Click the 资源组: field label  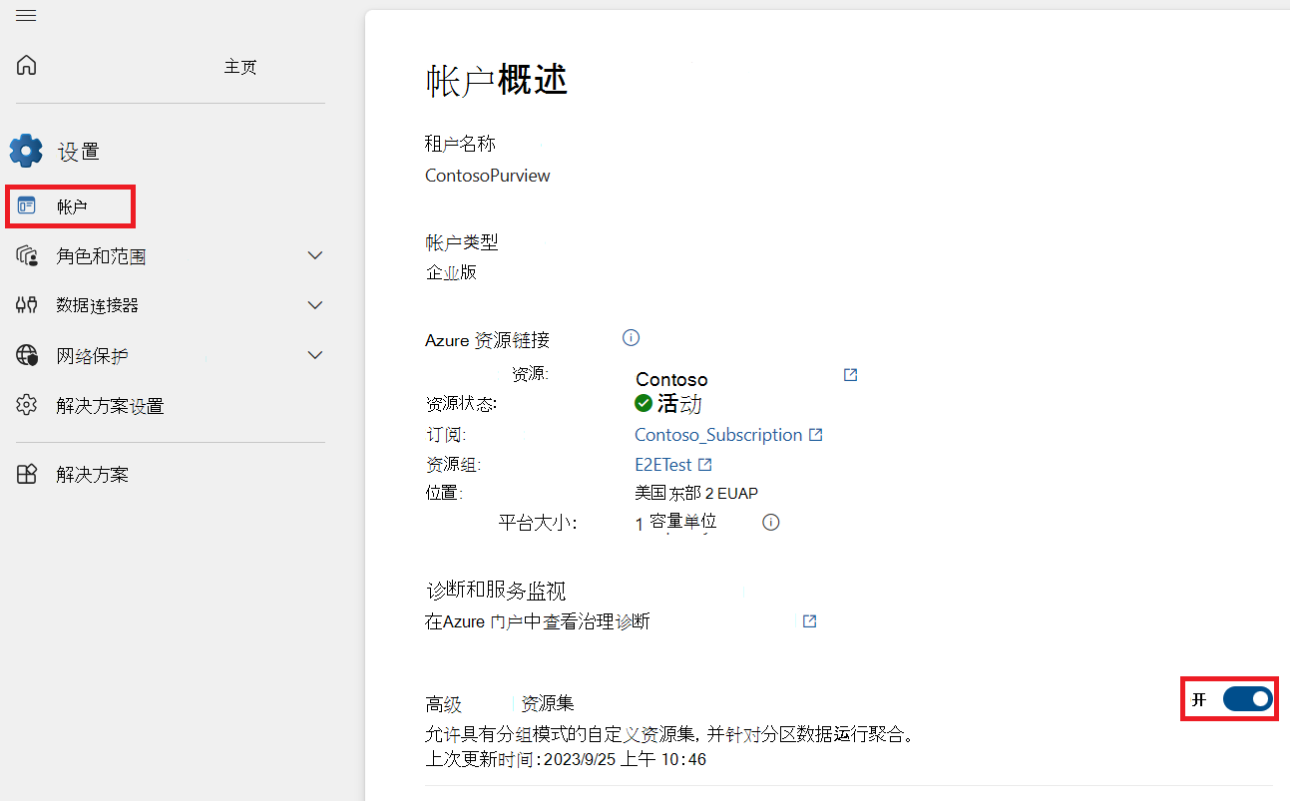tap(454, 465)
